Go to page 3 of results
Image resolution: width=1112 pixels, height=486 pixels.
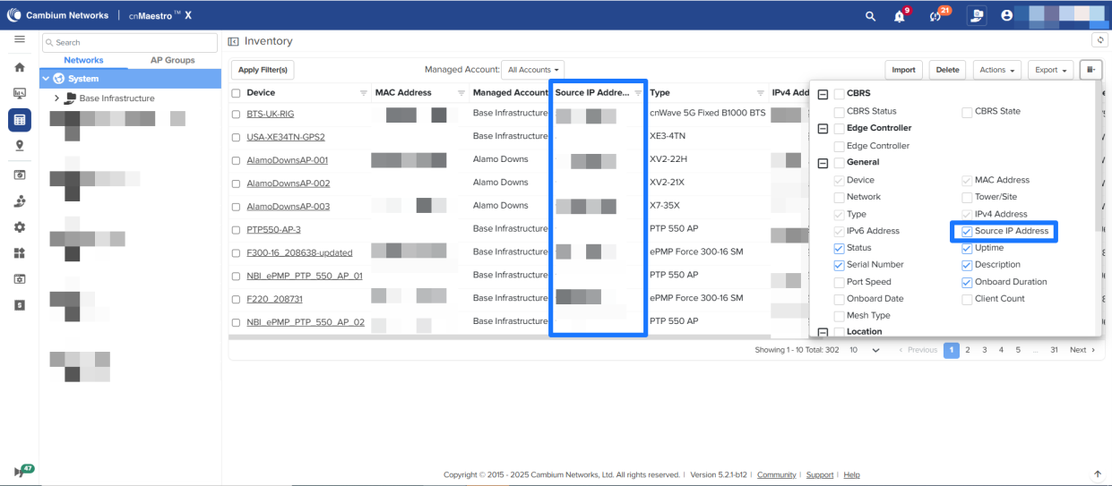click(985, 350)
